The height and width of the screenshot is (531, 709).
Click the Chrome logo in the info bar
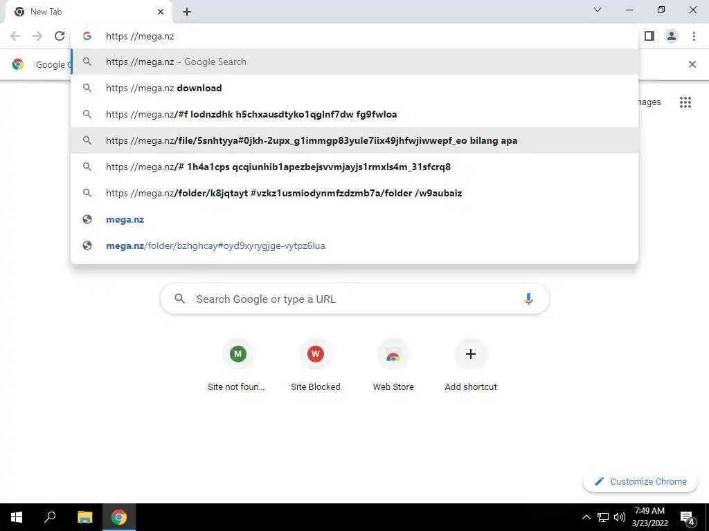pos(18,64)
